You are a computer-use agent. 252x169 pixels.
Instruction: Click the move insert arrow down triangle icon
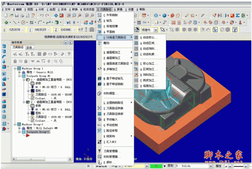tap(33, 61)
